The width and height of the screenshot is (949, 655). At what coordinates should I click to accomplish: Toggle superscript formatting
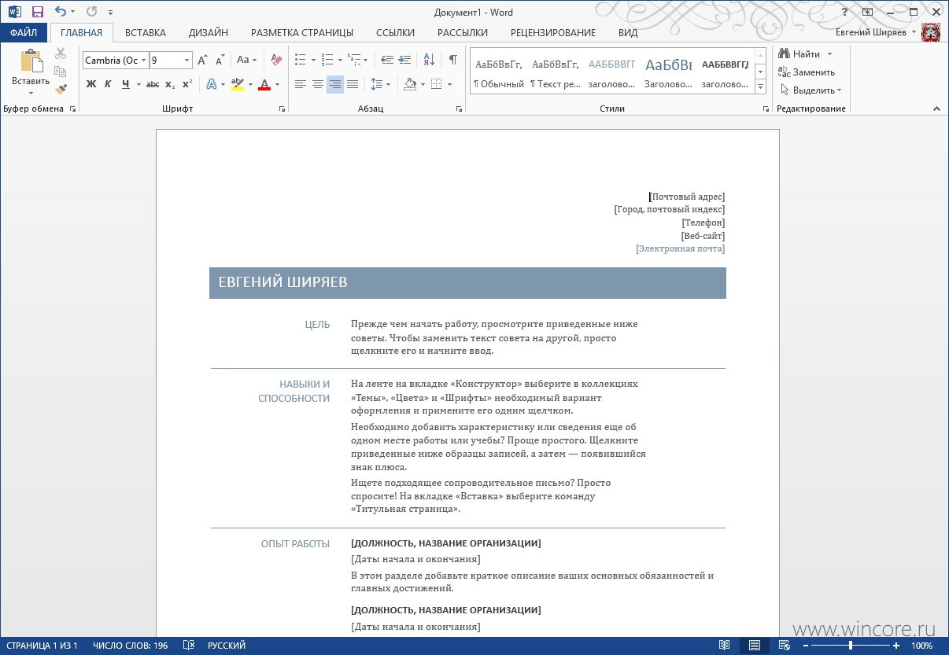[x=187, y=84]
